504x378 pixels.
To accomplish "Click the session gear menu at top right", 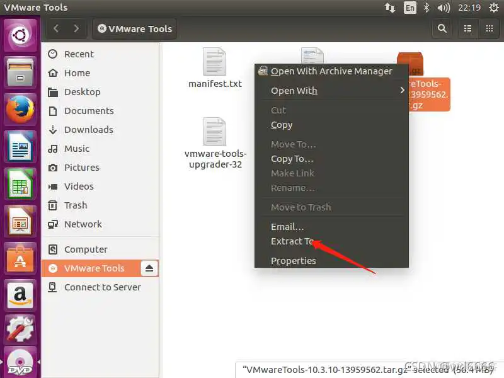I will point(494,8).
